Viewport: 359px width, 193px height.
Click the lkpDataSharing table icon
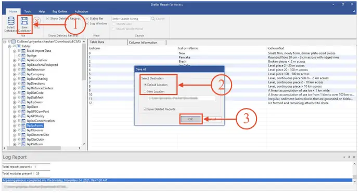coord(23,79)
